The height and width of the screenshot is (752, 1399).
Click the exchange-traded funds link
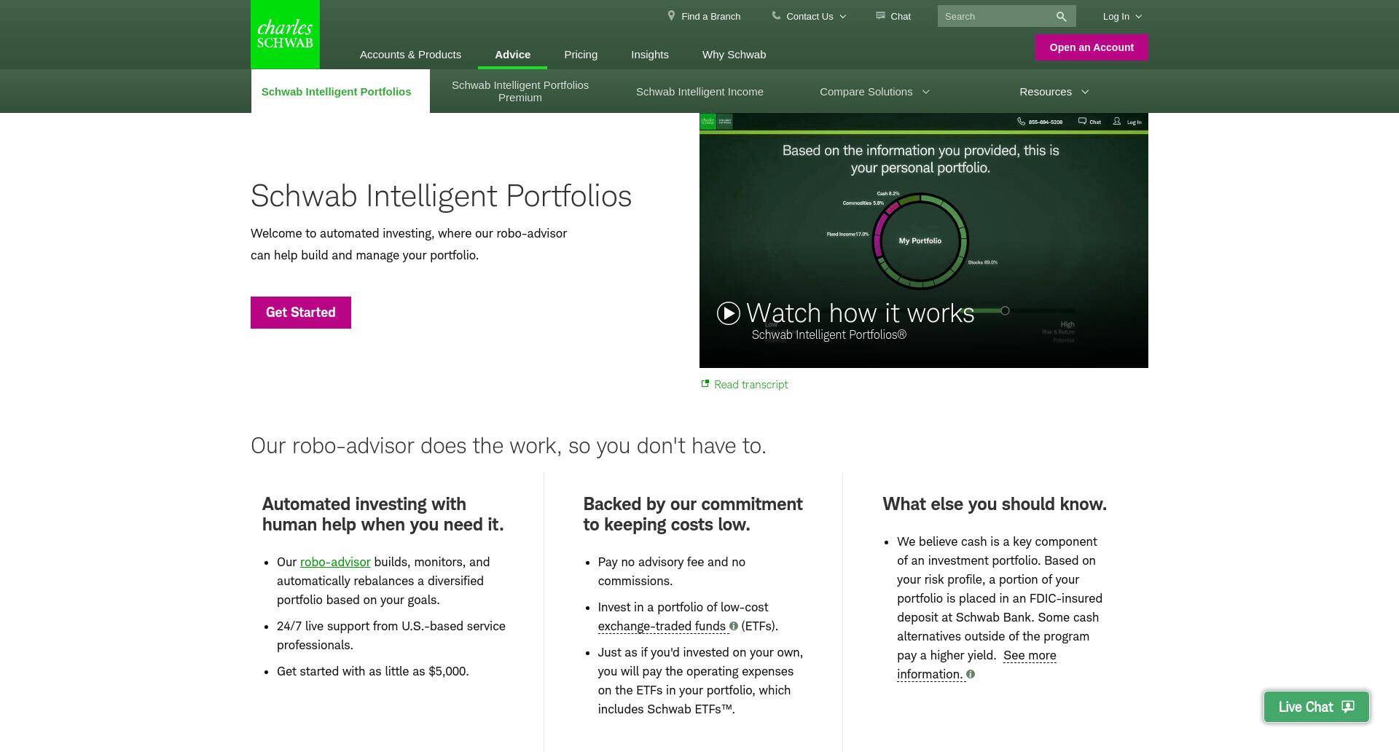click(662, 626)
